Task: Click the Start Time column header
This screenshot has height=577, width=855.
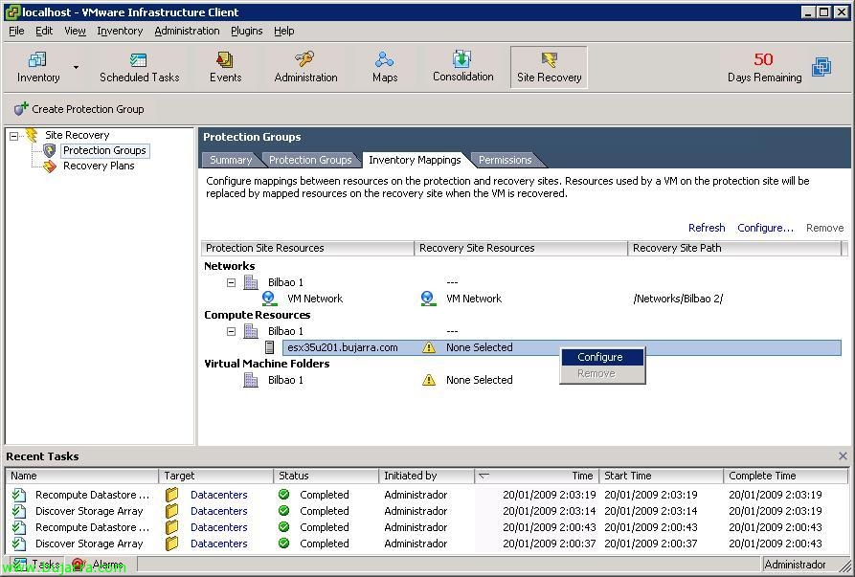Action: (x=661, y=476)
